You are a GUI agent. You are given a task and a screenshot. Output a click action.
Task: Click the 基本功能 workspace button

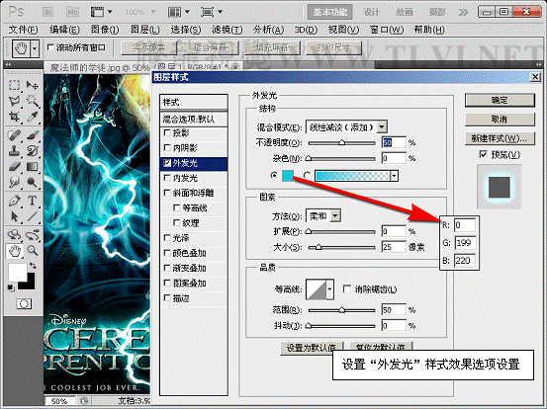click(329, 12)
